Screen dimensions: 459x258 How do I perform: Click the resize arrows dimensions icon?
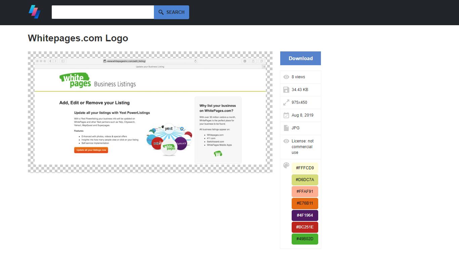(x=286, y=102)
